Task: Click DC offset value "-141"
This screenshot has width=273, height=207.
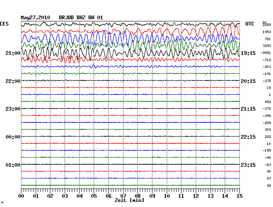Action: click(267, 74)
